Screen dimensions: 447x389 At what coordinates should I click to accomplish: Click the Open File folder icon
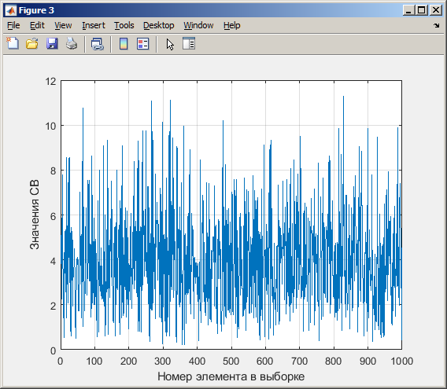[32, 44]
